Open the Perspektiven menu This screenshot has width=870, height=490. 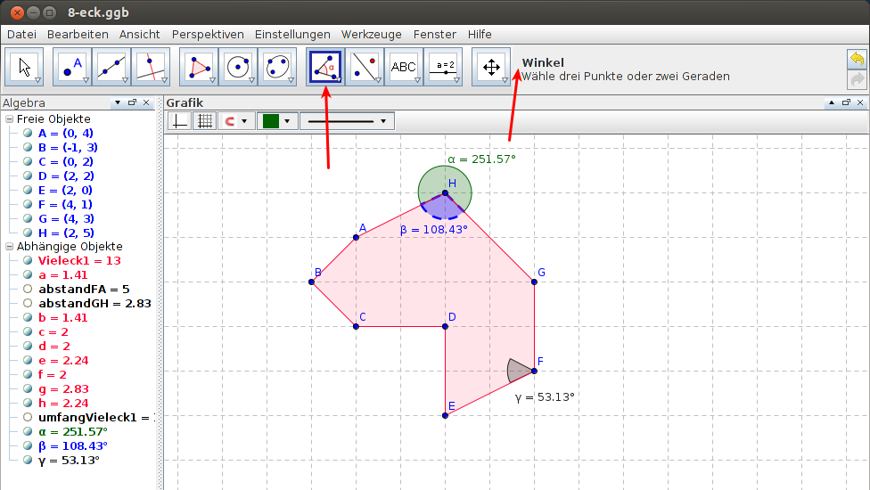[x=208, y=34]
